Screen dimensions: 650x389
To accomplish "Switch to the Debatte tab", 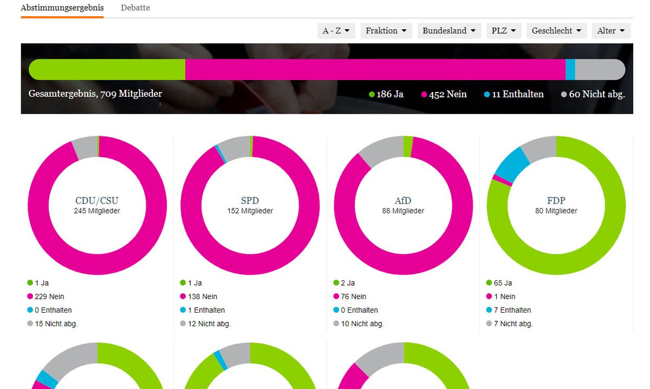I will pyautogui.click(x=135, y=8).
